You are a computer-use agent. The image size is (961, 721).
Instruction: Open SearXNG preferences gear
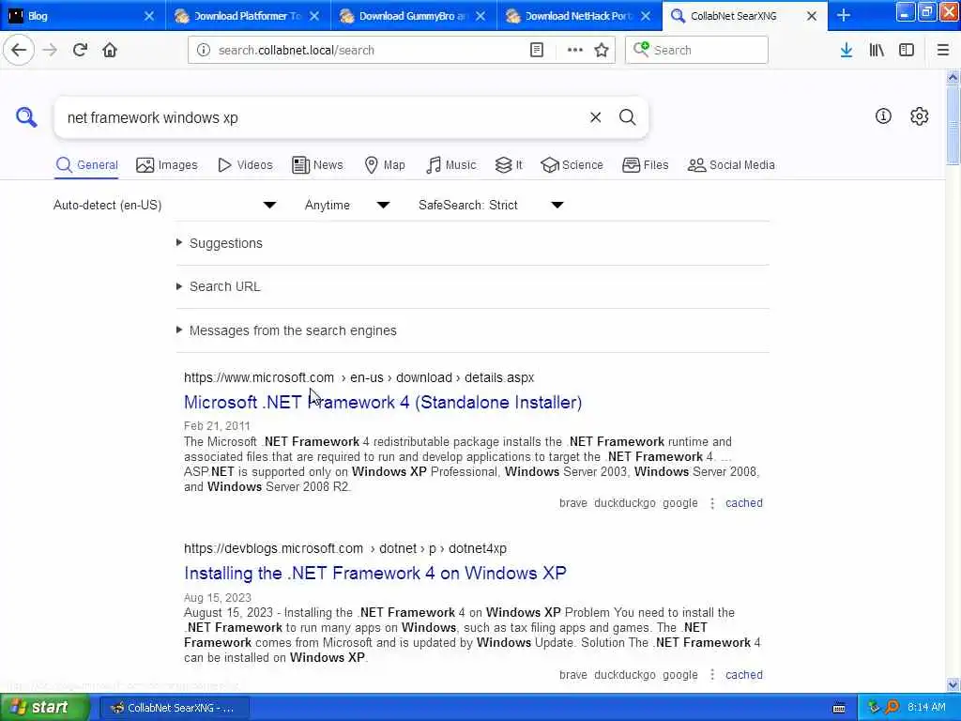920,115
